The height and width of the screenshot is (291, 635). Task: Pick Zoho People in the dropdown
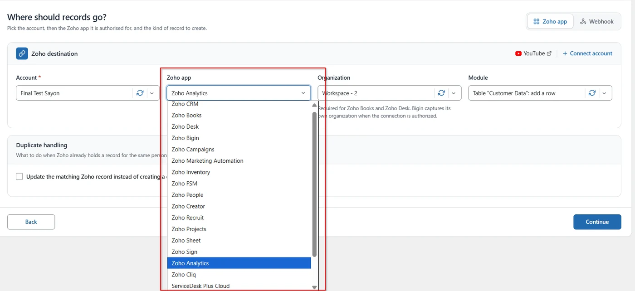[239, 195]
